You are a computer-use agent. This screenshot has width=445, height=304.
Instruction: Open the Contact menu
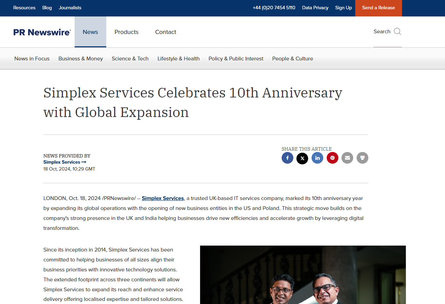(166, 32)
